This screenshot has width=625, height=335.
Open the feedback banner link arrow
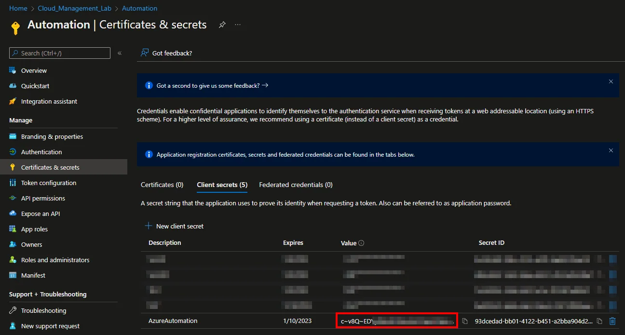tap(265, 85)
